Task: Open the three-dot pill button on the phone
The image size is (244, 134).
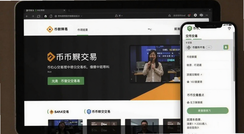Action: point(209,47)
